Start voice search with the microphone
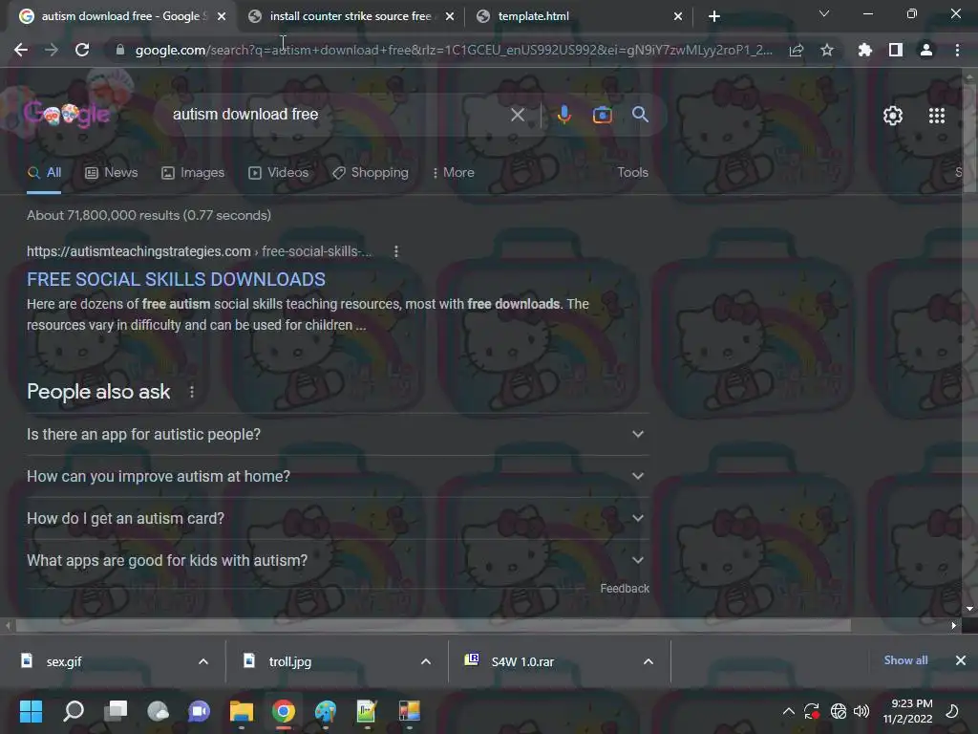This screenshot has height=734, width=978. [x=564, y=115]
